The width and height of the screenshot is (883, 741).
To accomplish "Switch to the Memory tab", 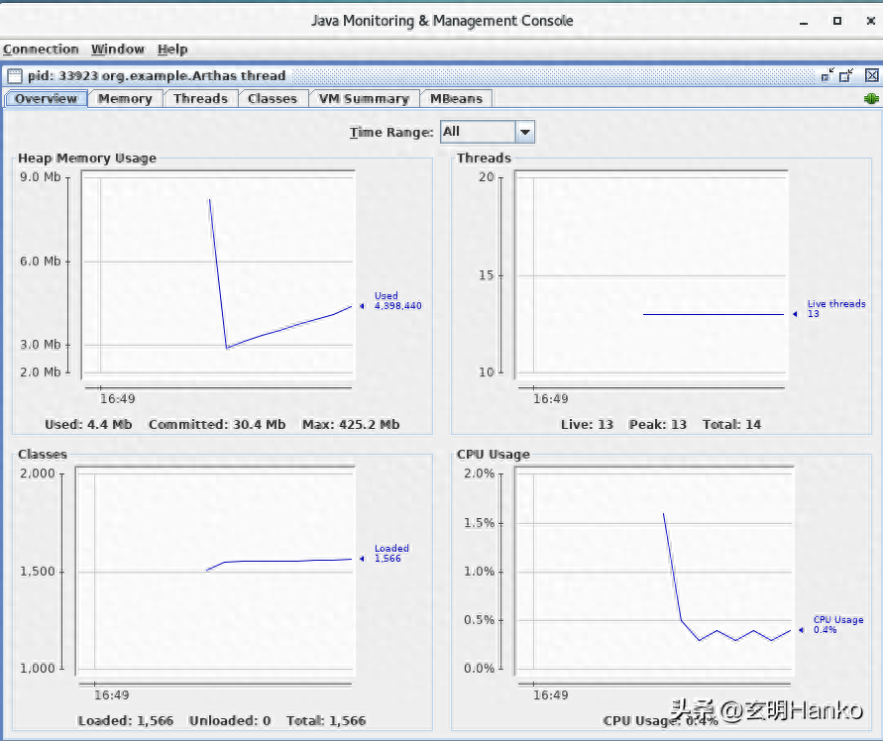I will click(x=125, y=99).
